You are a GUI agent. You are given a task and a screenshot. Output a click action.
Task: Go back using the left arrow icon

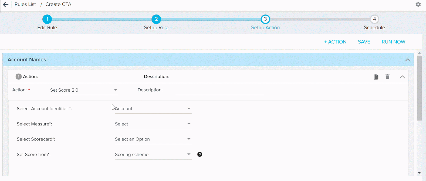click(x=5, y=5)
